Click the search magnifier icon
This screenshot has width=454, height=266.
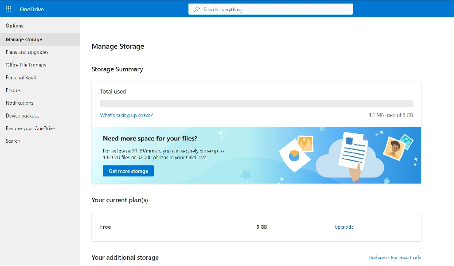coord(197,9)
